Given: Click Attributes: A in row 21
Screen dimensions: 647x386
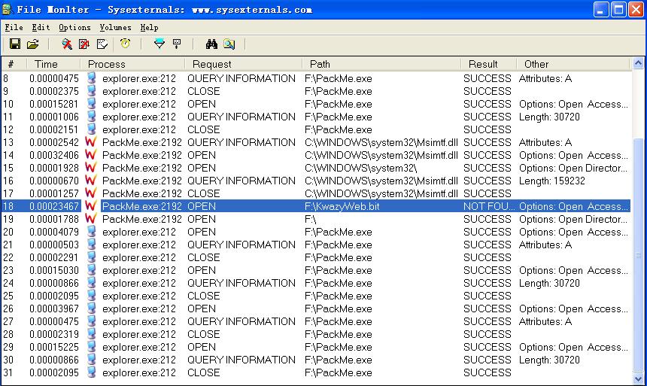Looking at the screenshot, I should pos(545,245).
